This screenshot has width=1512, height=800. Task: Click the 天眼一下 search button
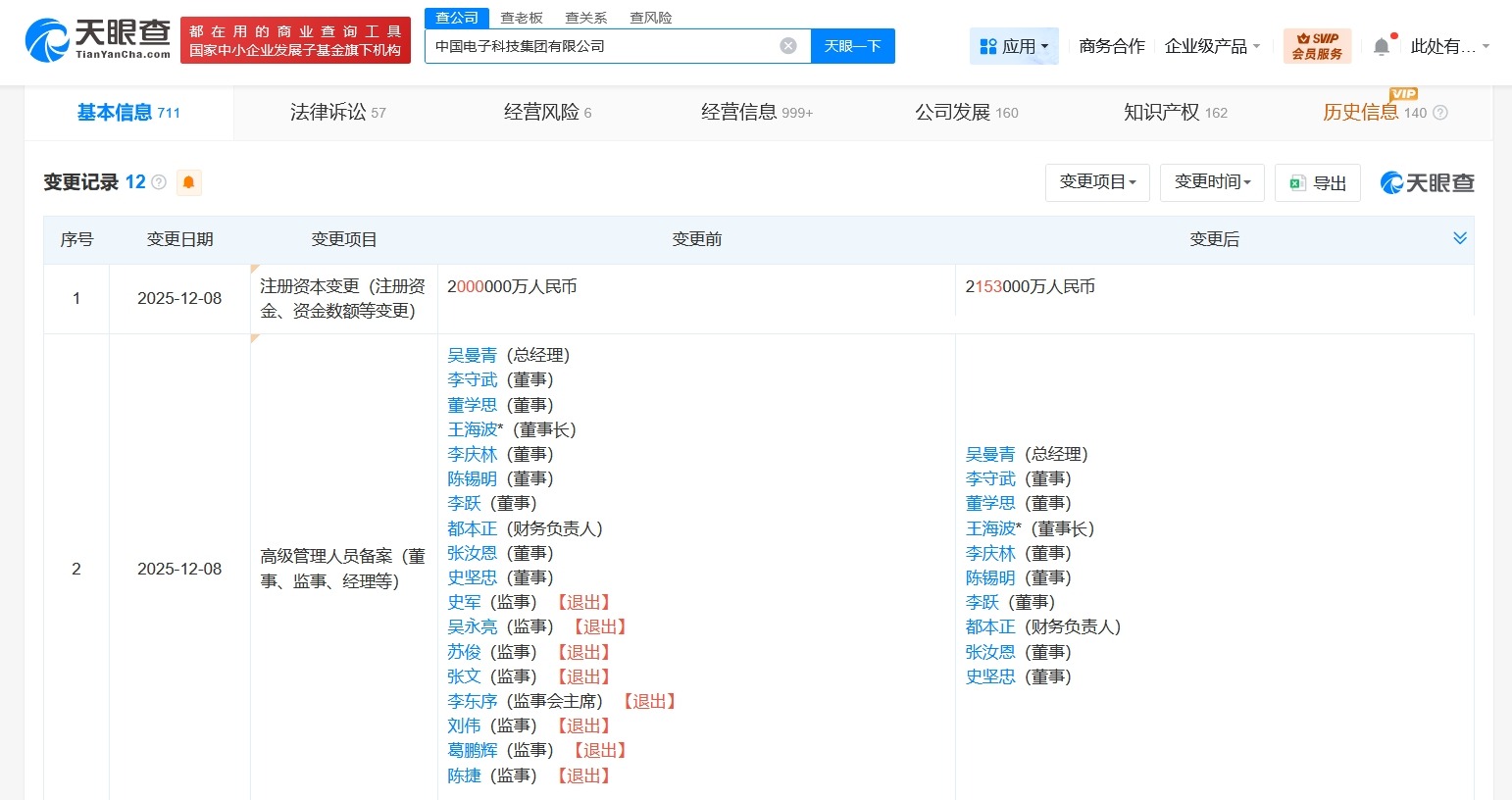point(852,45)
